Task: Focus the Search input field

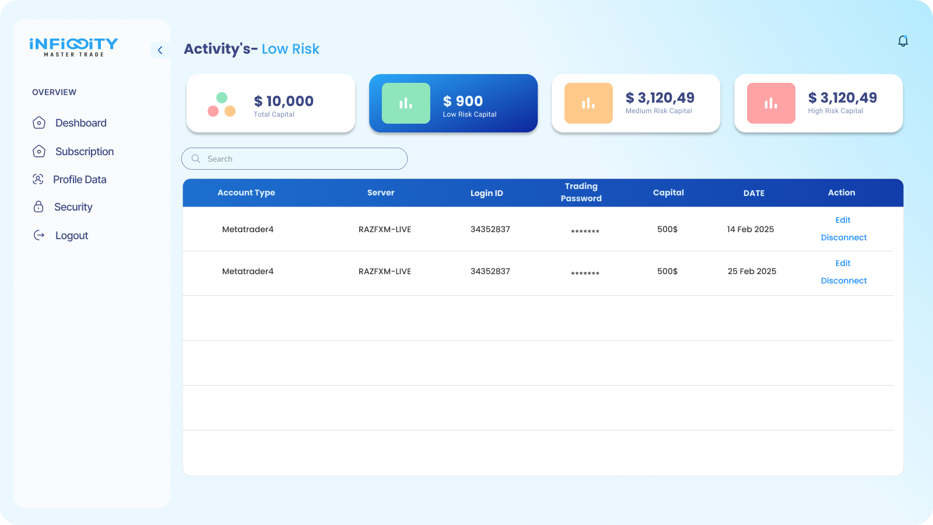Action: point(294,159)
